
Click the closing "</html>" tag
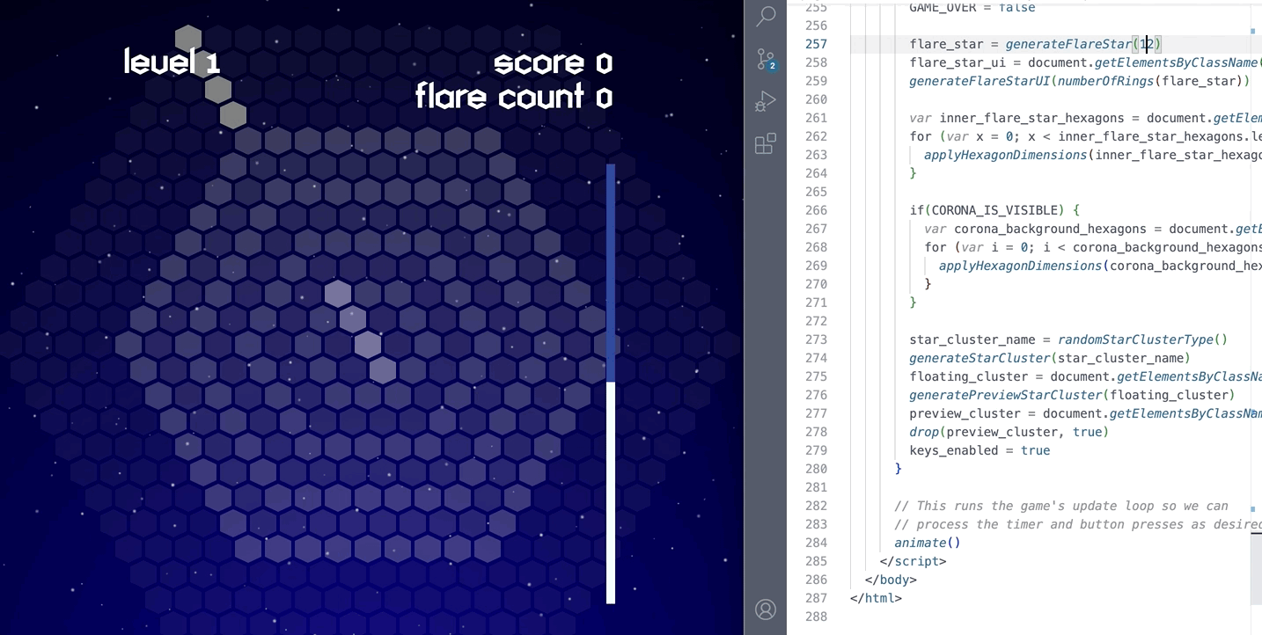876,598
